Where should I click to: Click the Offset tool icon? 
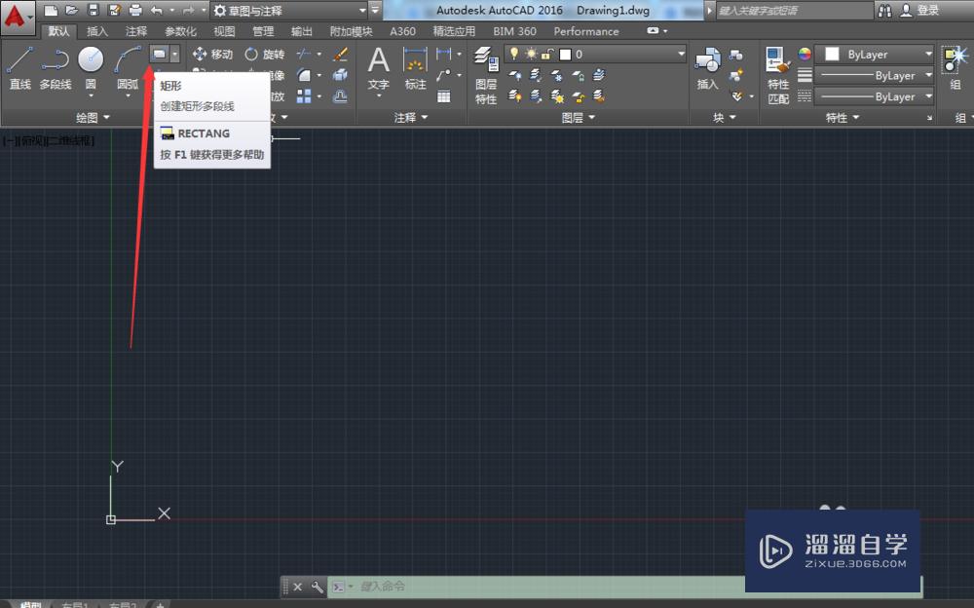[340, 95]
